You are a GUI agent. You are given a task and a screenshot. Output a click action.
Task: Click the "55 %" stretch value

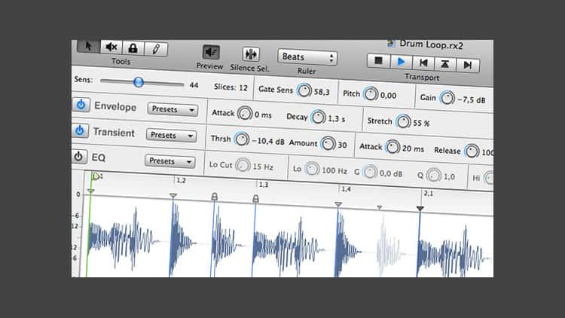(x=421, y=123)
